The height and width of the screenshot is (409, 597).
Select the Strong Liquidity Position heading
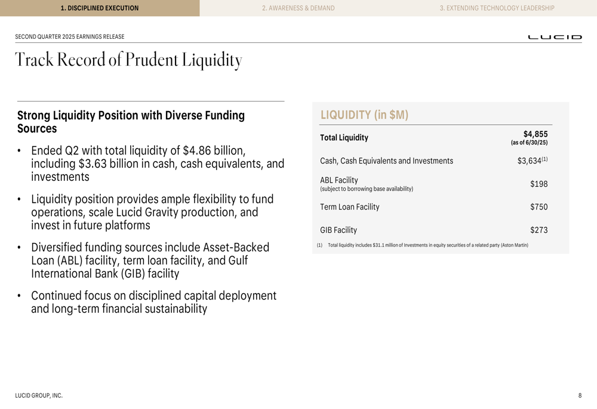pyautogui.click(x=131, y=122)
